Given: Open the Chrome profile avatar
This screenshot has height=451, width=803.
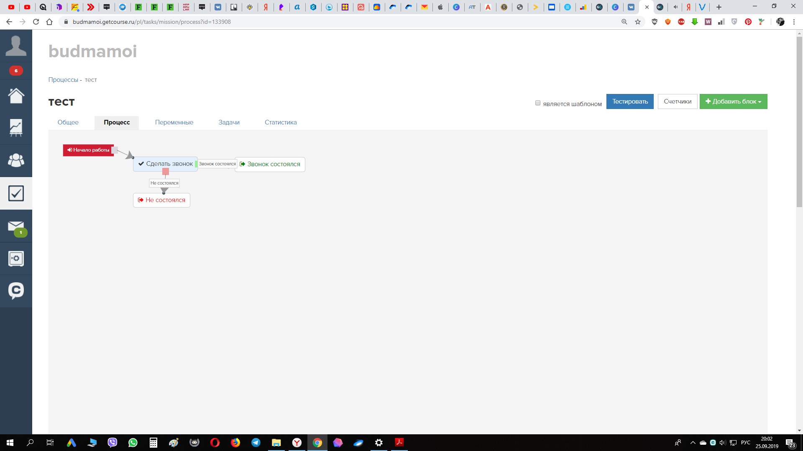Looking at the screenshot, I should pos(780,22).
